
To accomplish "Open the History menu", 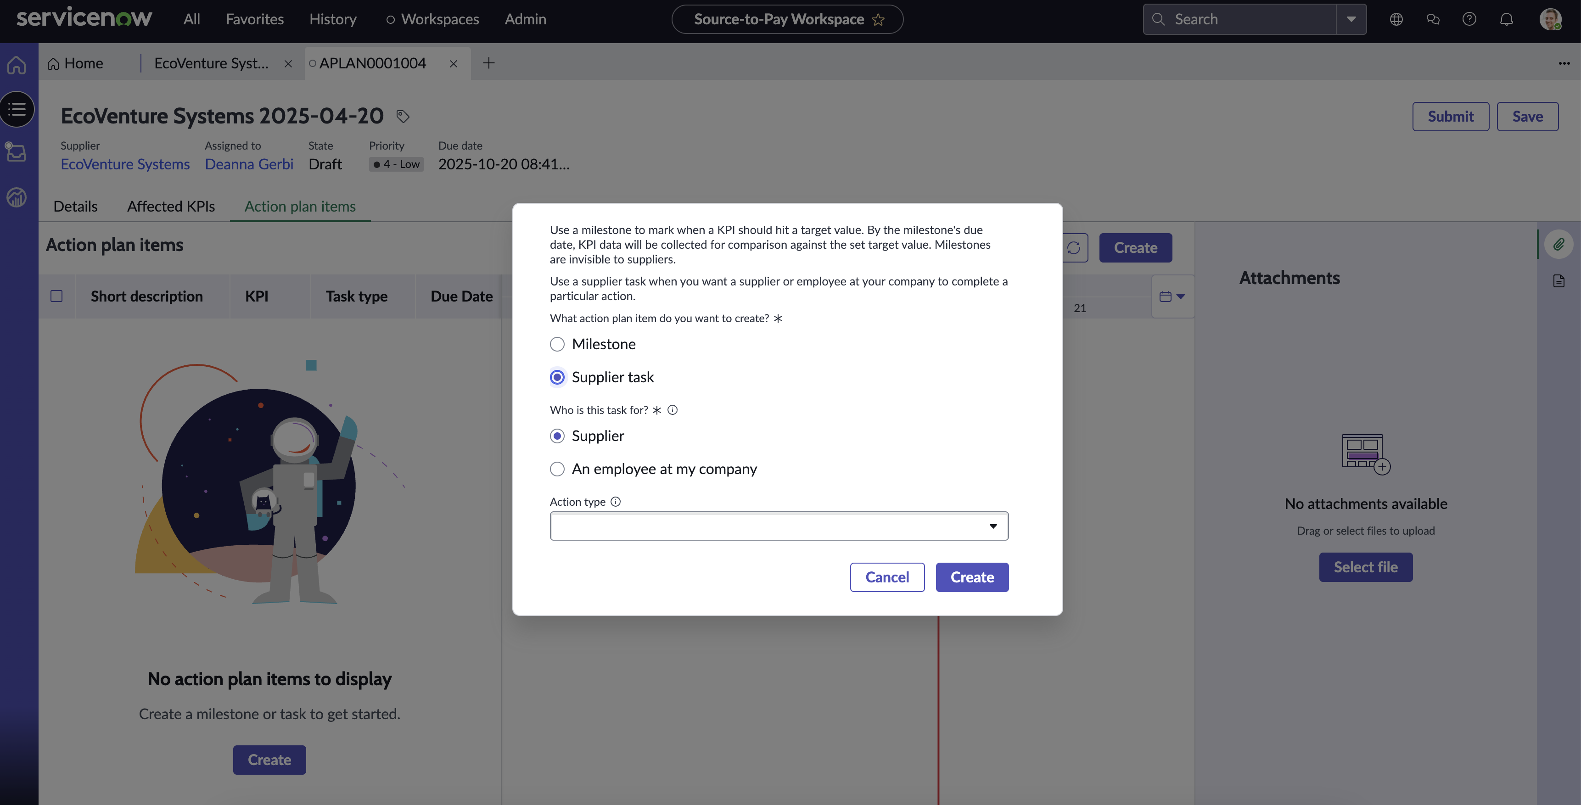I will (x=333, y=19).
